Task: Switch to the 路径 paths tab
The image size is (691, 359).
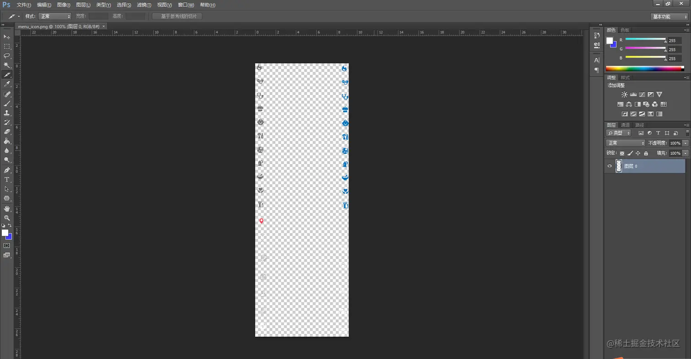Action: 640,125
